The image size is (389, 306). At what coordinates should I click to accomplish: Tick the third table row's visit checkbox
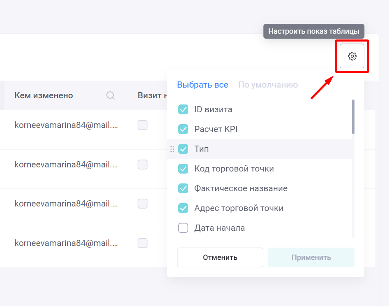[x=143, y=204]
